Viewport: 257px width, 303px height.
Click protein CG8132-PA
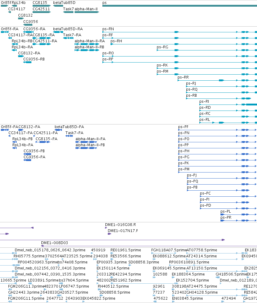pyautogui.click(x=29, y=127)
